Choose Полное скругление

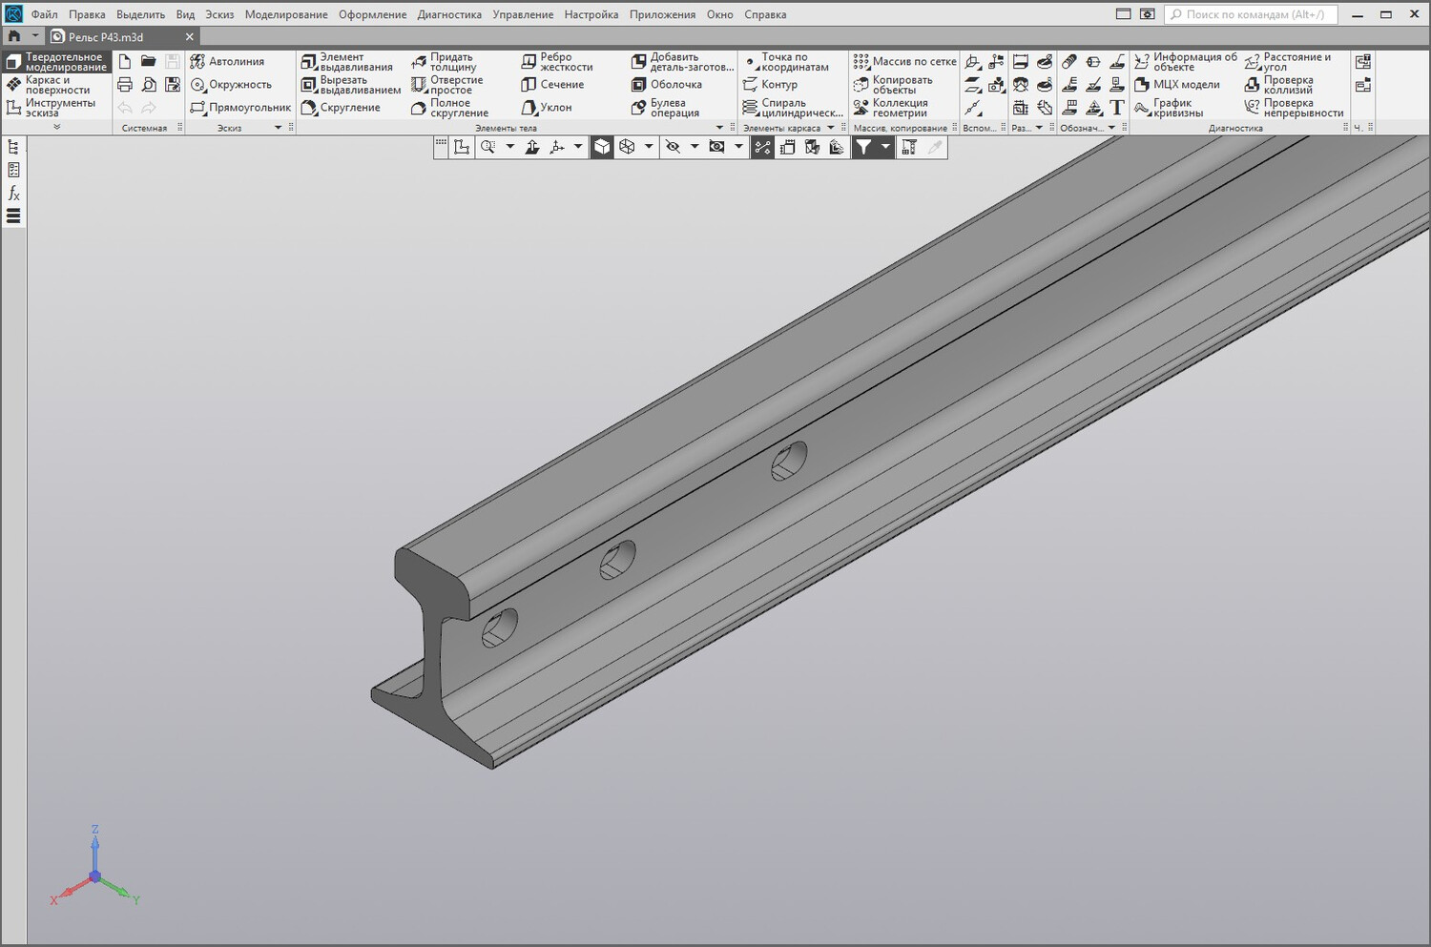[x=450, y=108]
